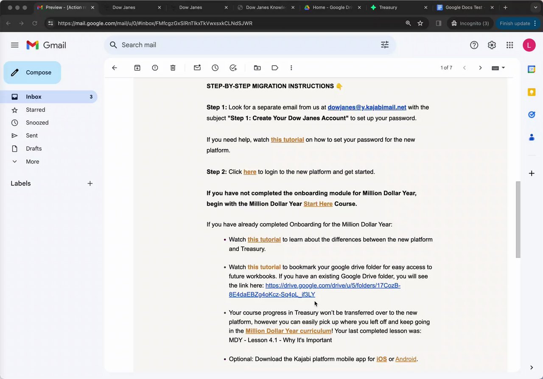
Task: Click the Compose button
Action: pos(32,72)
